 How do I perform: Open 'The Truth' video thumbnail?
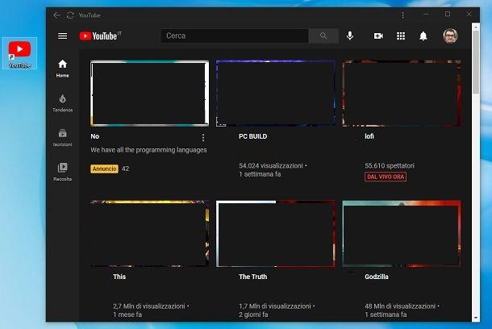pyautogui.click(x=276, y=234)
